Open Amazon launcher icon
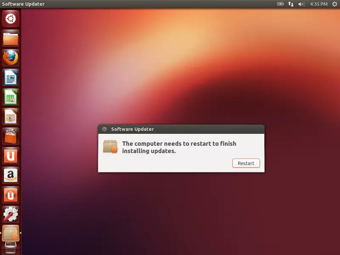The width and height of the screenshot is (340, 255). point(10,175)
